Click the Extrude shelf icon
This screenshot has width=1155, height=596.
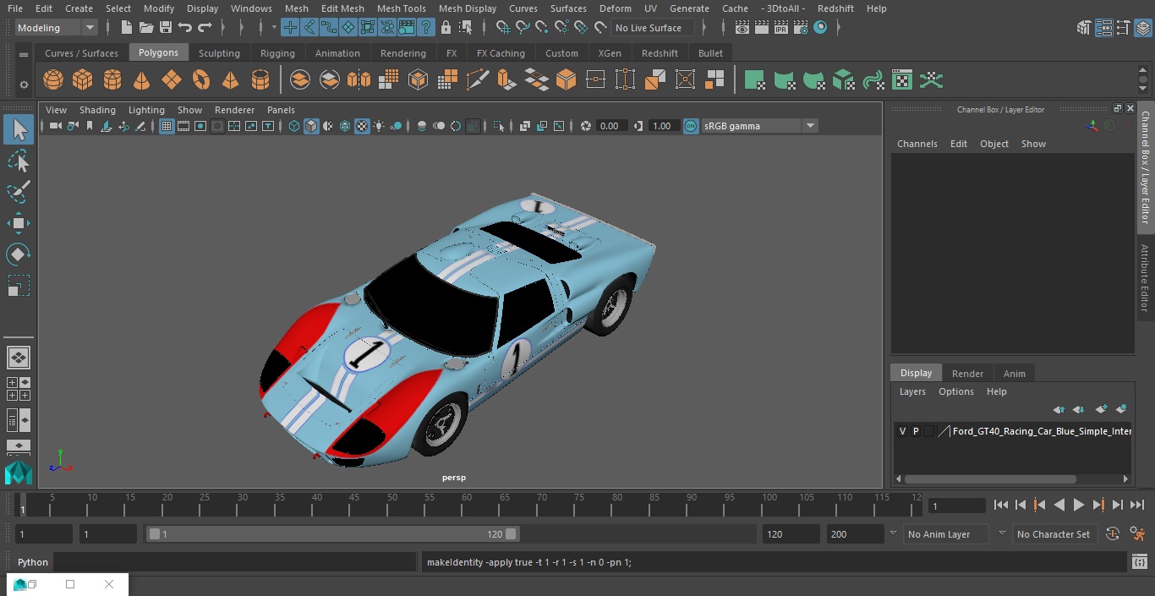506,80
